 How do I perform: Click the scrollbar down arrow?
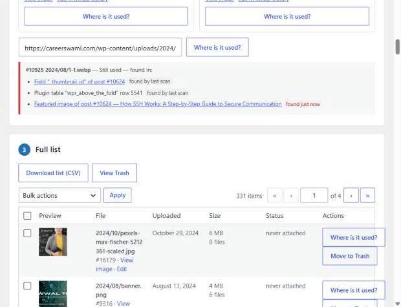pyautogui.click(x=398, y=304)
